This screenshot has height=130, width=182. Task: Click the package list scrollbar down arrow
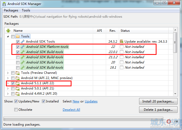(175, 94)
